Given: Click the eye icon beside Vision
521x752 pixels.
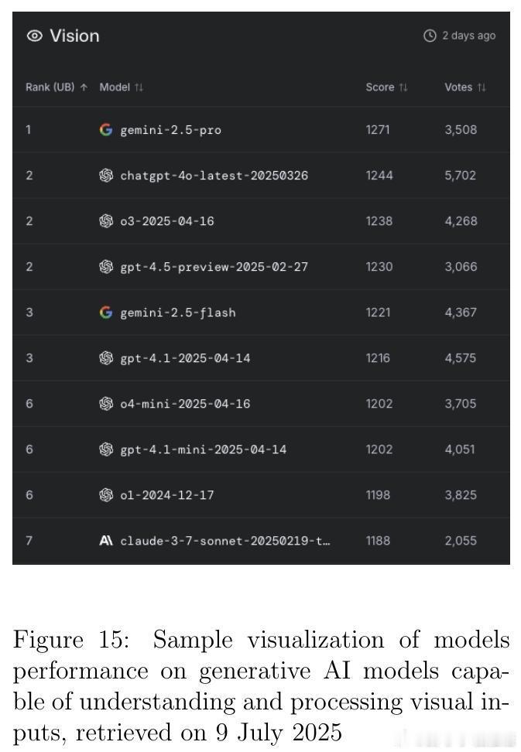Looking at the screenshot, I should [x=35, y=36].
